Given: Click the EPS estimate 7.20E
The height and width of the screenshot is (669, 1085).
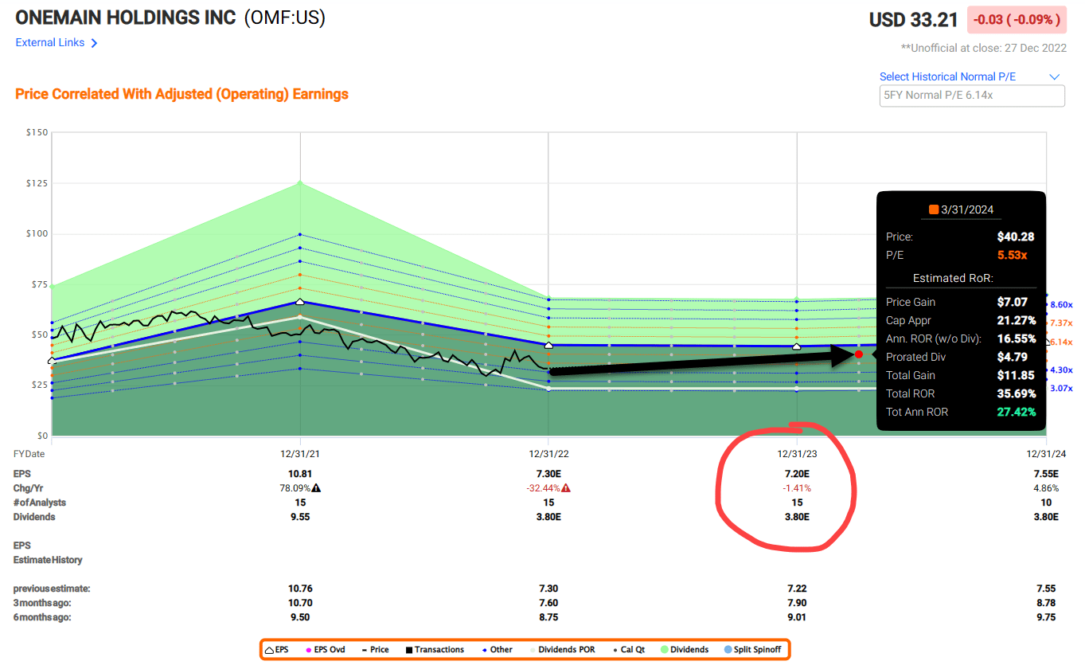Looking at the screenshot, I should coord(797,473).
